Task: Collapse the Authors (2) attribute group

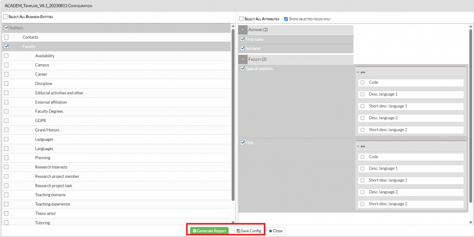Action: pos(243,30)
